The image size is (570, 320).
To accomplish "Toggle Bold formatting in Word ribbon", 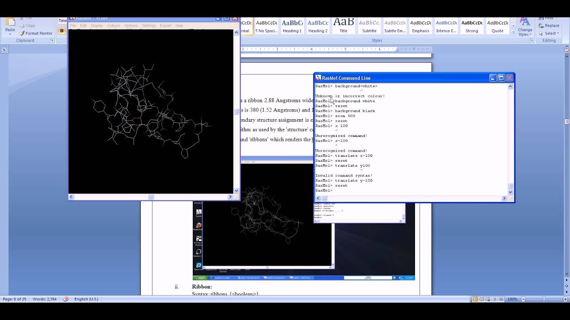I will click(x=61, y=31).
